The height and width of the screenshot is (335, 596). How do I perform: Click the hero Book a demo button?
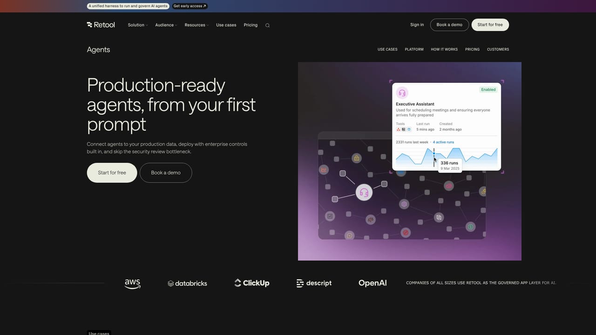(x=166, y=173)
